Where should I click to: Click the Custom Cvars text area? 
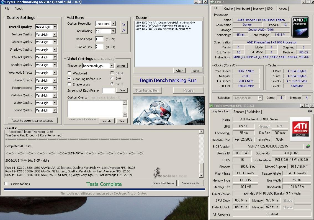pyautogui.click(x=95, y=109)
